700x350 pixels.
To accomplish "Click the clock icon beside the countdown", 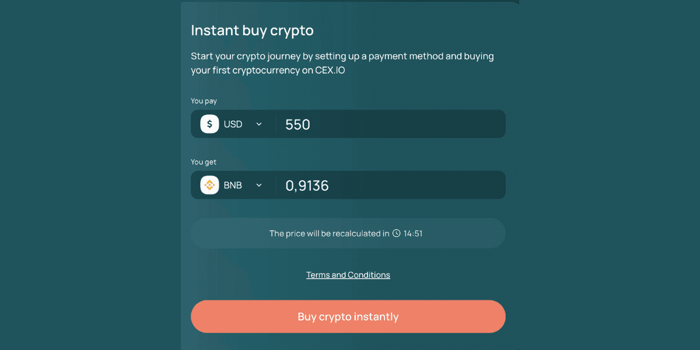I will [397, 233].
